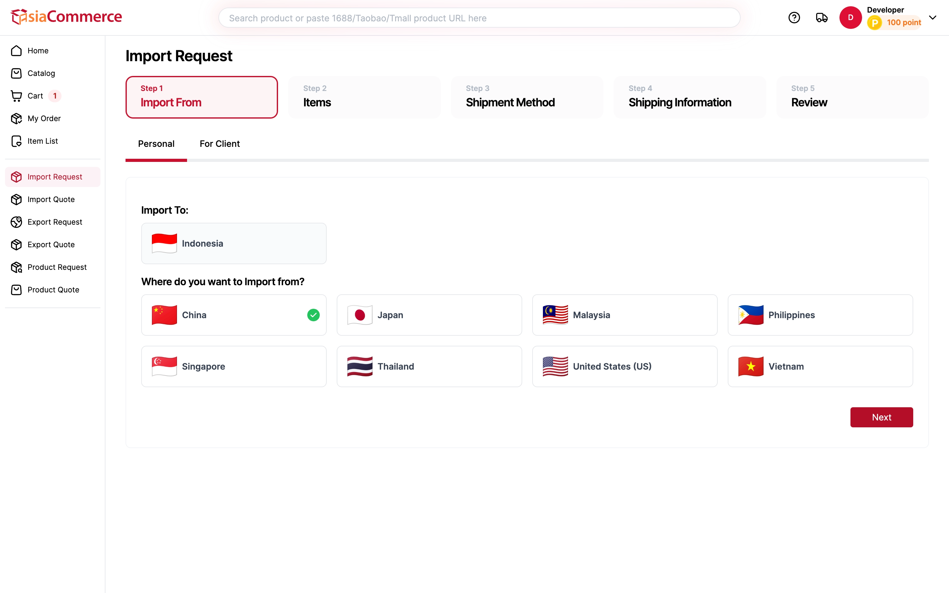Click Step 1 Import From step
The height and width of the screenshot is (593, 949).
tap(201, 97)
